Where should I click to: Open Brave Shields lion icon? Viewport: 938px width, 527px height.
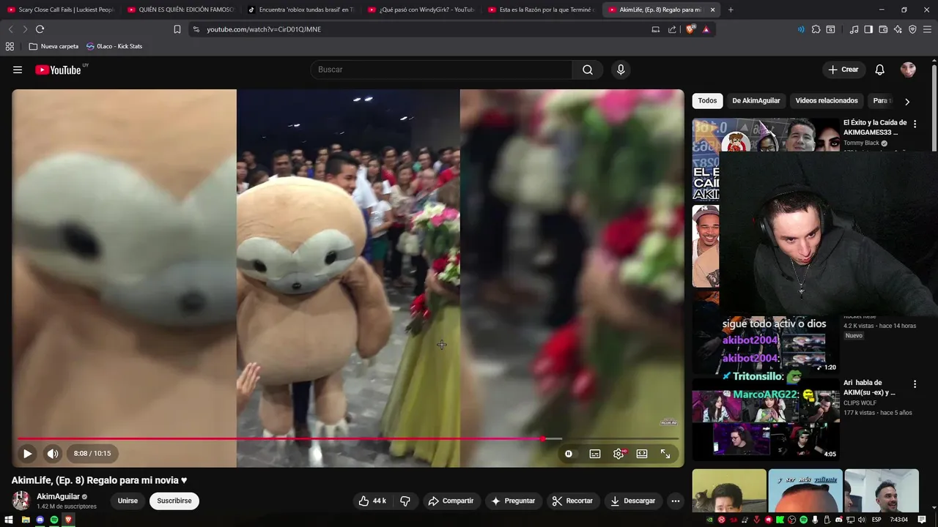690,29
